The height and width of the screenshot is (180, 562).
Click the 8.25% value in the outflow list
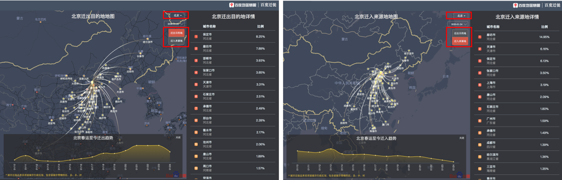[260, 36]
